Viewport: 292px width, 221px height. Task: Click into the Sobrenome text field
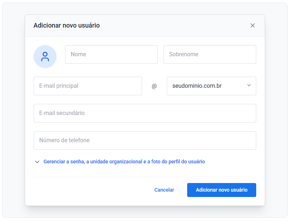(210, 54)
